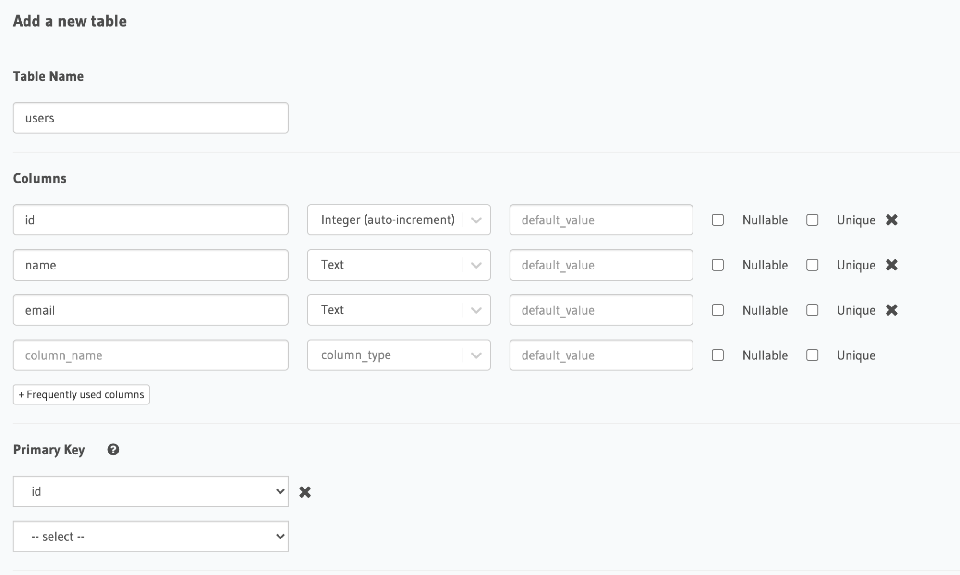The height and width of the screenshot is (575, 960).
Task: Click the Primary Key help icon
Action: (x=113, y=450)
